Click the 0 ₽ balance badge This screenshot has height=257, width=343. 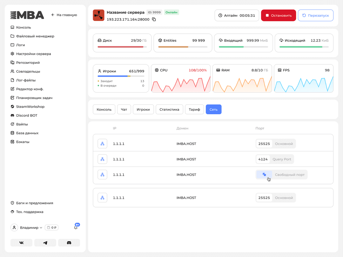click(x=51, y=227)
